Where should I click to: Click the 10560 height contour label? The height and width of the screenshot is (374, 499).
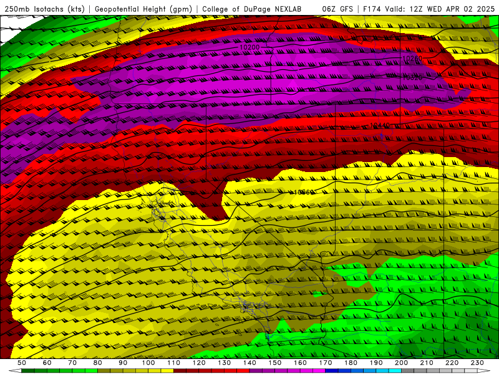point(304,193)
